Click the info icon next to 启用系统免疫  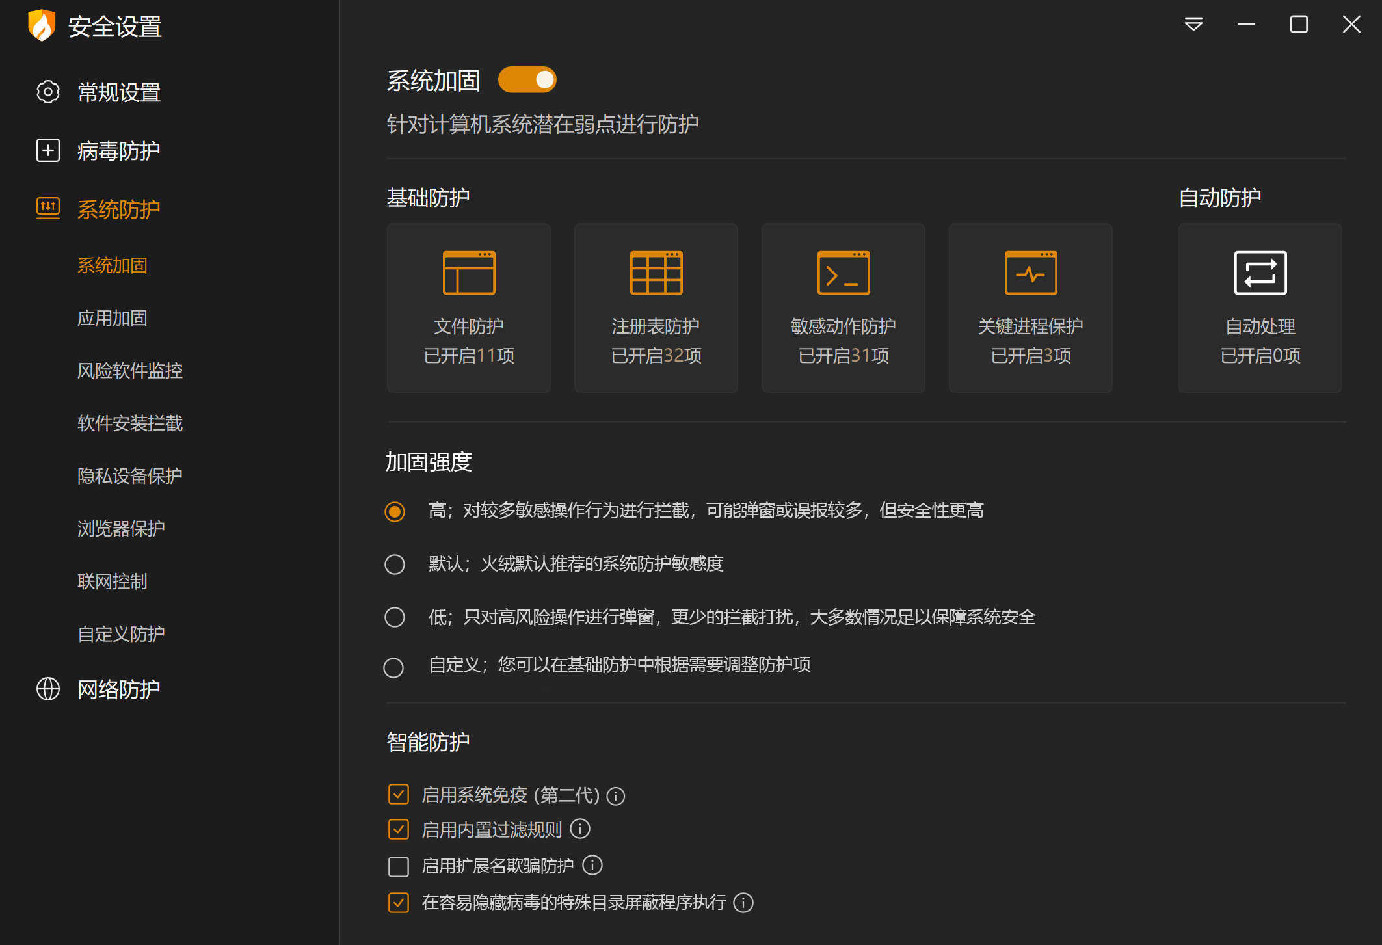coord(616,795)
